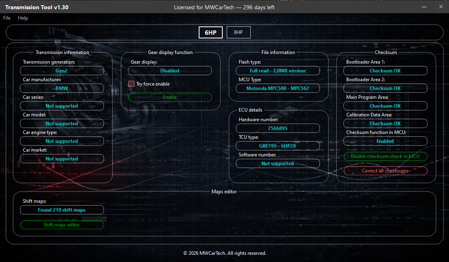Click the Car series Not supported field
This screenshot has height=262, width=449.
click(62, 106)
